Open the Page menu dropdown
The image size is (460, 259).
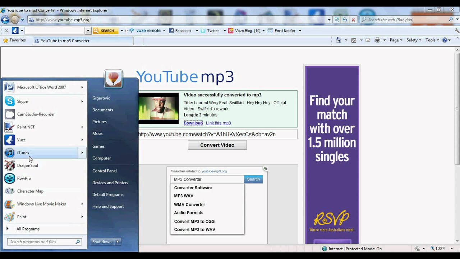click(396, 40)
